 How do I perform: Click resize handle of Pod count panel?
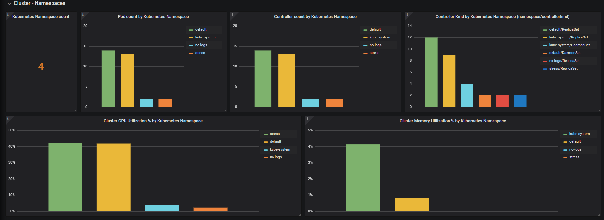pos(225,111)
